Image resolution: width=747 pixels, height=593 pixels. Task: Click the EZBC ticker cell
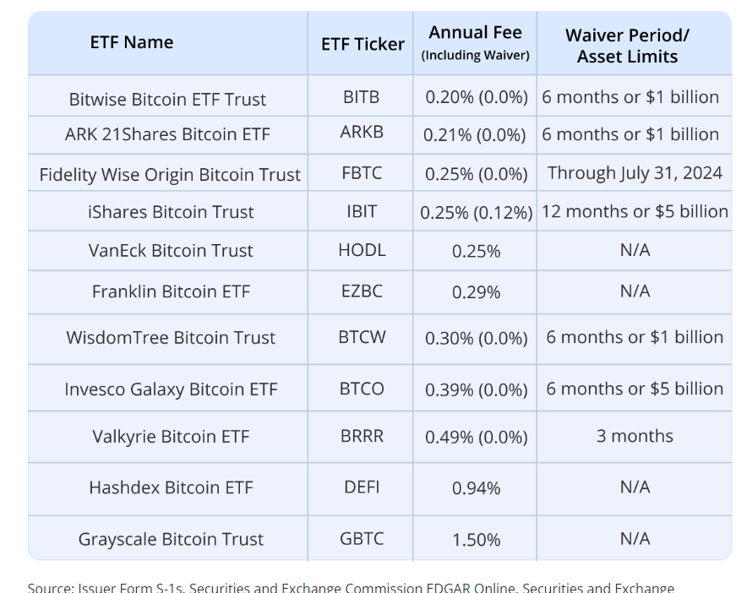tap(362, 291)
